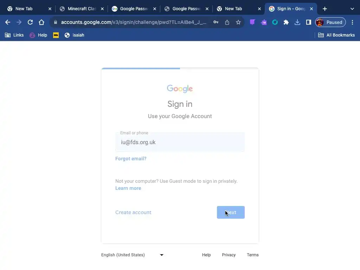Close second Google Password tab
The image size is (360, 270).
tap(207, 9)
